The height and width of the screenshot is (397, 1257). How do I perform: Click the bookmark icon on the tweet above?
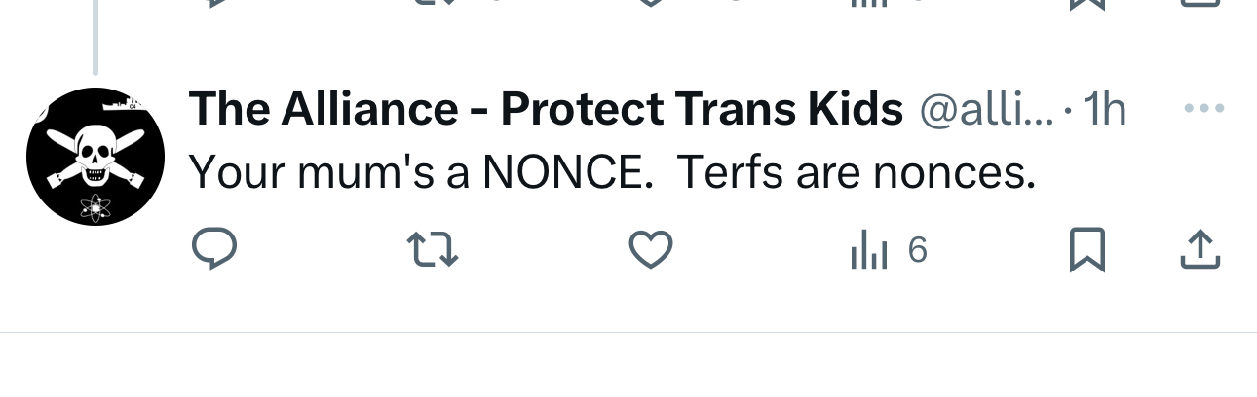[x=1086, y=3]
